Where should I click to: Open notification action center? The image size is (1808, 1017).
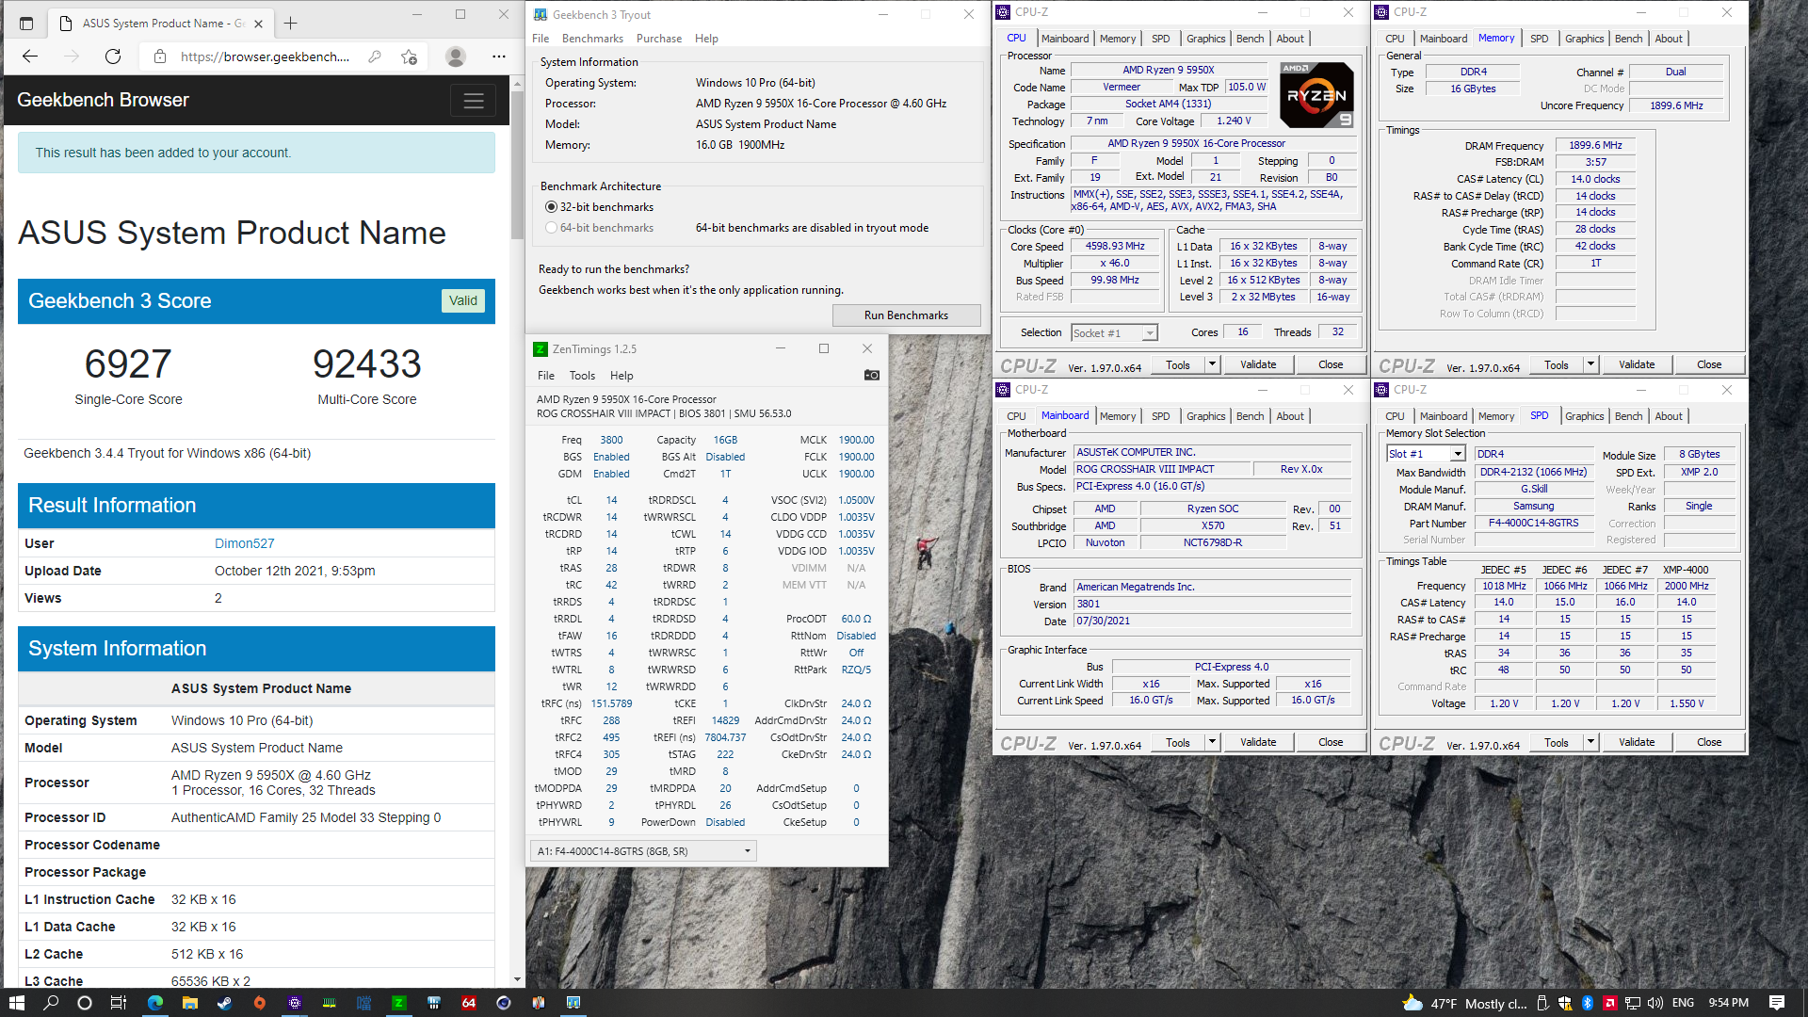click(x=1777, y=1003)
